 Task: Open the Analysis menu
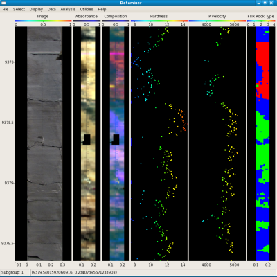68,9
